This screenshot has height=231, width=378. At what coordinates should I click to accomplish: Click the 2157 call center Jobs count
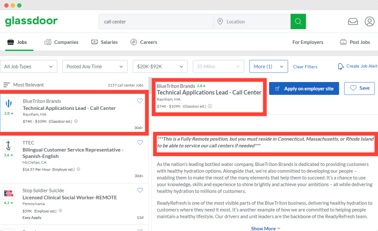point(125,85)
